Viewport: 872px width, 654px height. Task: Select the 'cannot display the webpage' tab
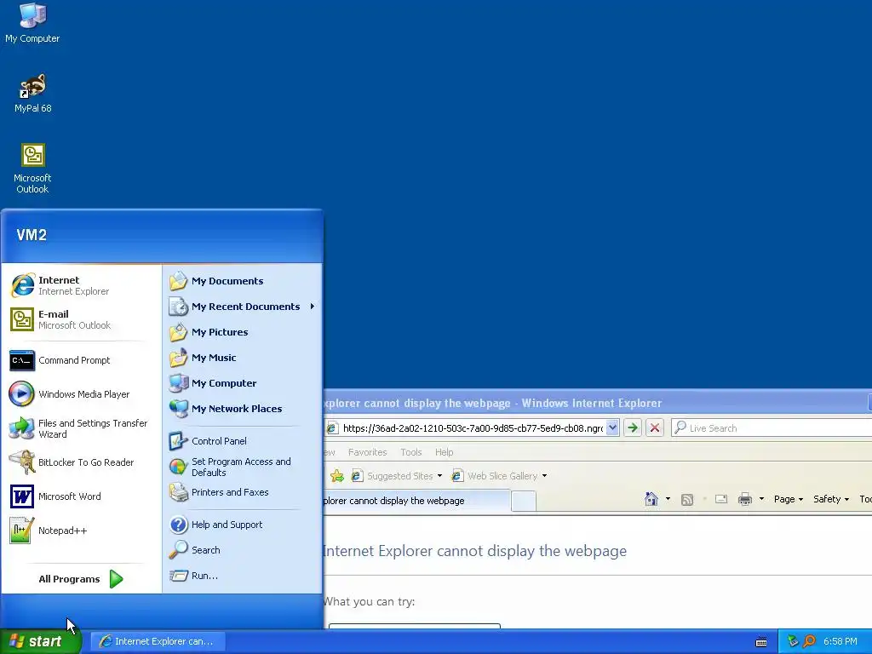pyautogui.click(x=417, y=501)
